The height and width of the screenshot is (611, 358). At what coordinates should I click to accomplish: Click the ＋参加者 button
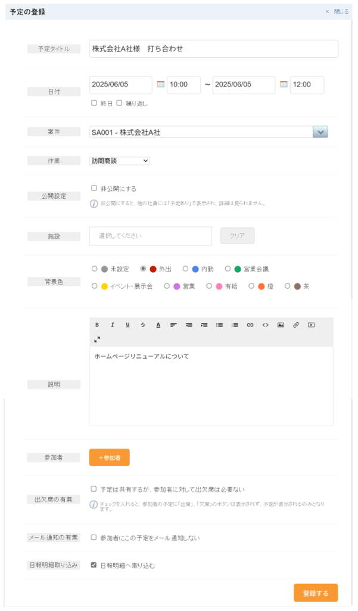tap(110, 458)
